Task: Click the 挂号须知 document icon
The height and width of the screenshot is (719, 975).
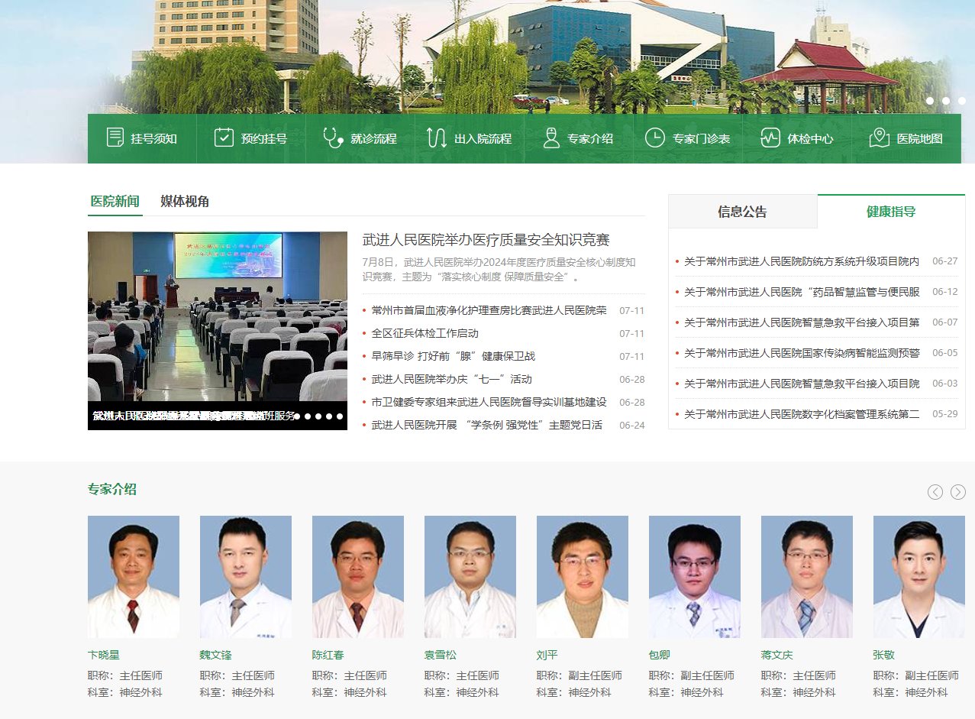Action: [x=115, y=138]
